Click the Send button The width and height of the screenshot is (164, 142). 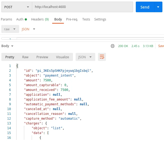[x=145, y=7]
